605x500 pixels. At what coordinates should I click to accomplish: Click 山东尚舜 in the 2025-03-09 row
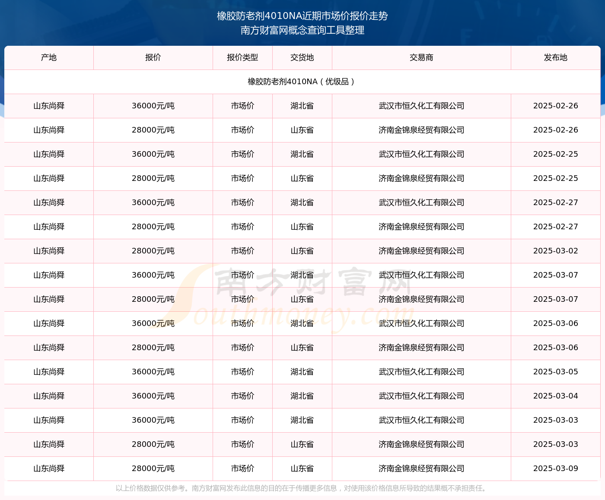(49, 468)
